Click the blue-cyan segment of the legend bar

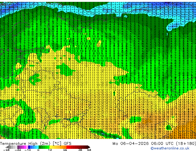tap(33, 147)
